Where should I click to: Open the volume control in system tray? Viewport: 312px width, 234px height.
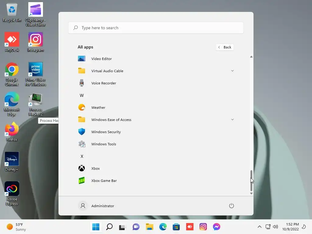click(275, 227)
